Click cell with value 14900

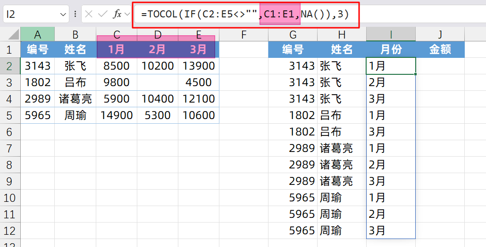117,115
